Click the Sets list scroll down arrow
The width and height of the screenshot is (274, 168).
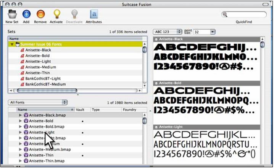coord(145,86)
